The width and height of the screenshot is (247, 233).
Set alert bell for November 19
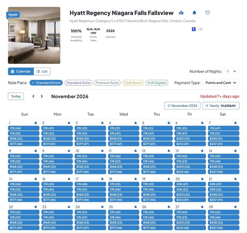169,179
